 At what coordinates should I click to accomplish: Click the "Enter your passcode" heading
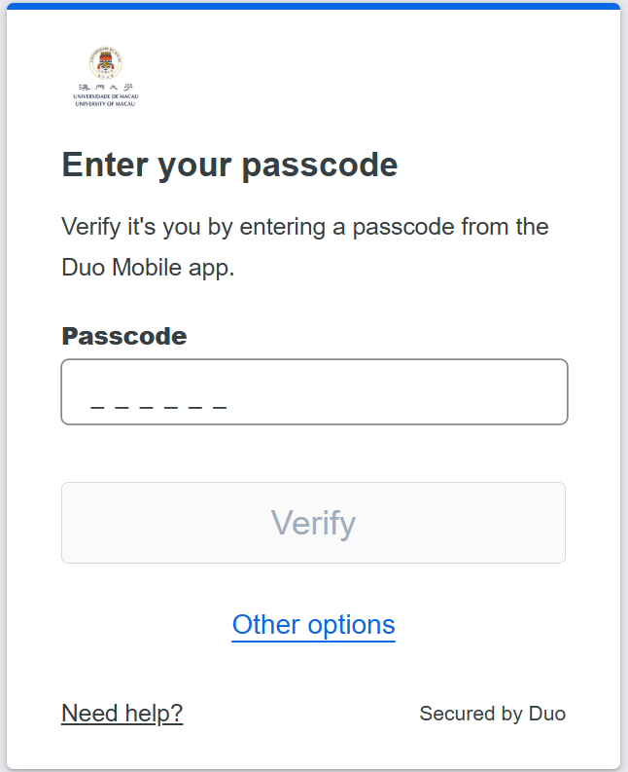(229, 165)
